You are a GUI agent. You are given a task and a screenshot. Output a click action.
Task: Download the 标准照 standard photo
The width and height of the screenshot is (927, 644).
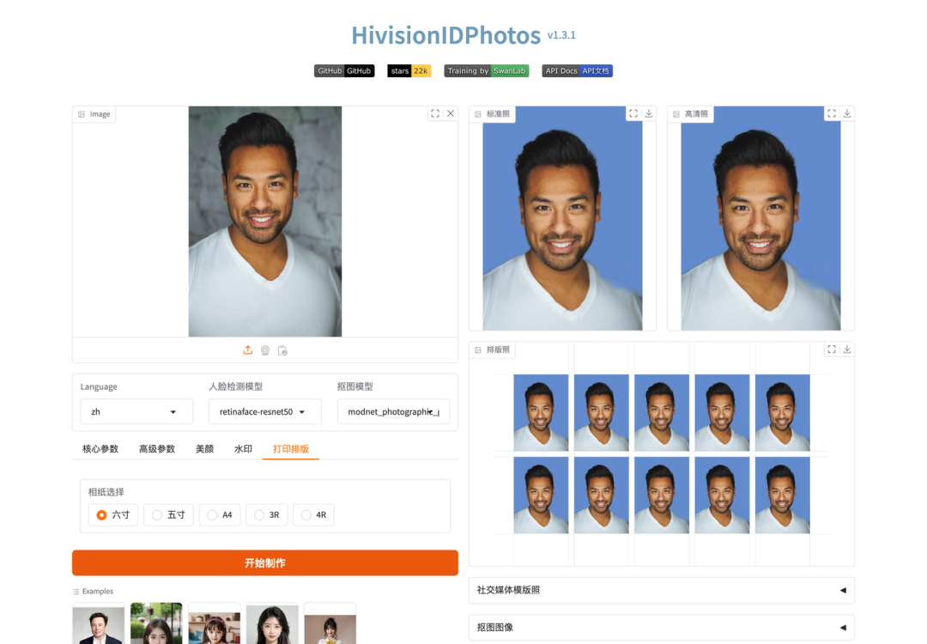click(x=649, y=113)
